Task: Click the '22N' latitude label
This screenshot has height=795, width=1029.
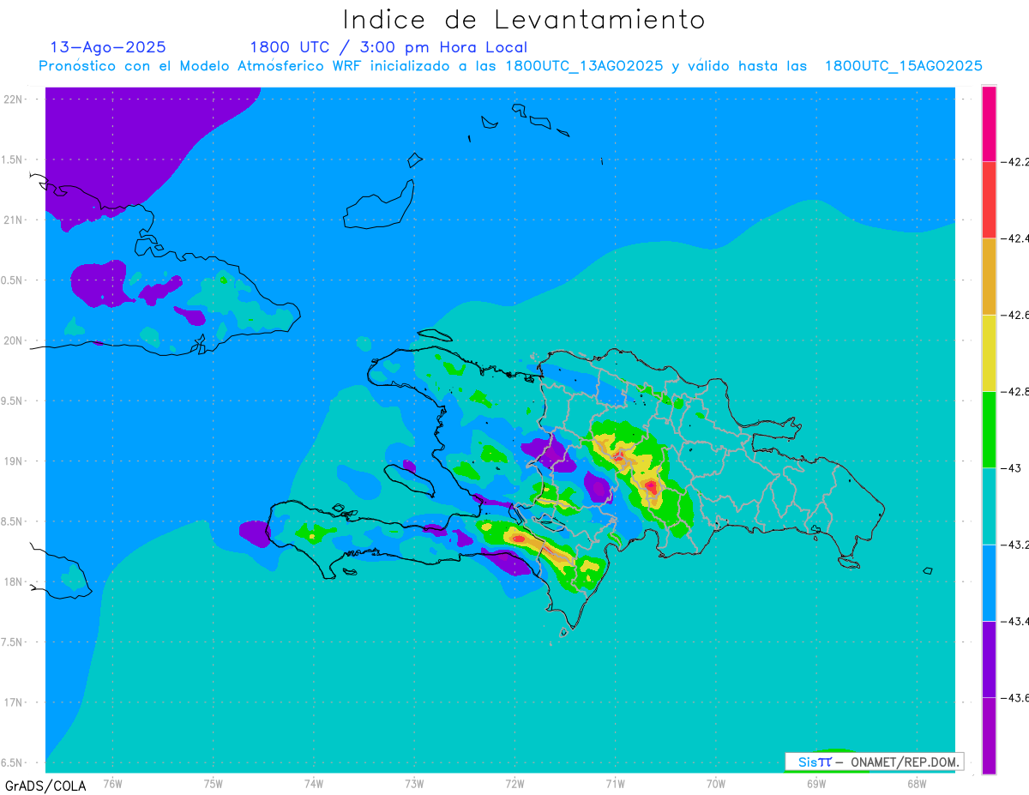Action: pos(14,99)
